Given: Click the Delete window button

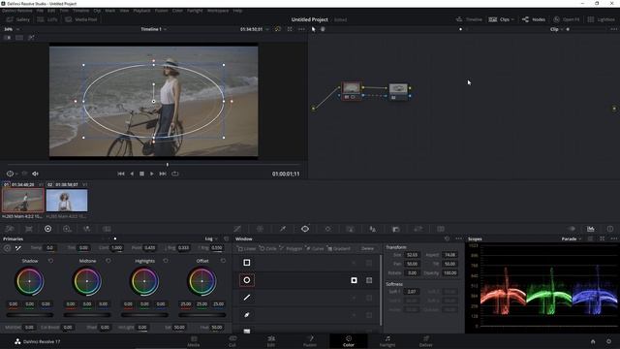Looking at the screenshot, I should click(x=367, y=248).
